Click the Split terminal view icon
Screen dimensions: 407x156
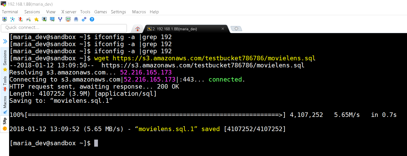pos(52,19)
